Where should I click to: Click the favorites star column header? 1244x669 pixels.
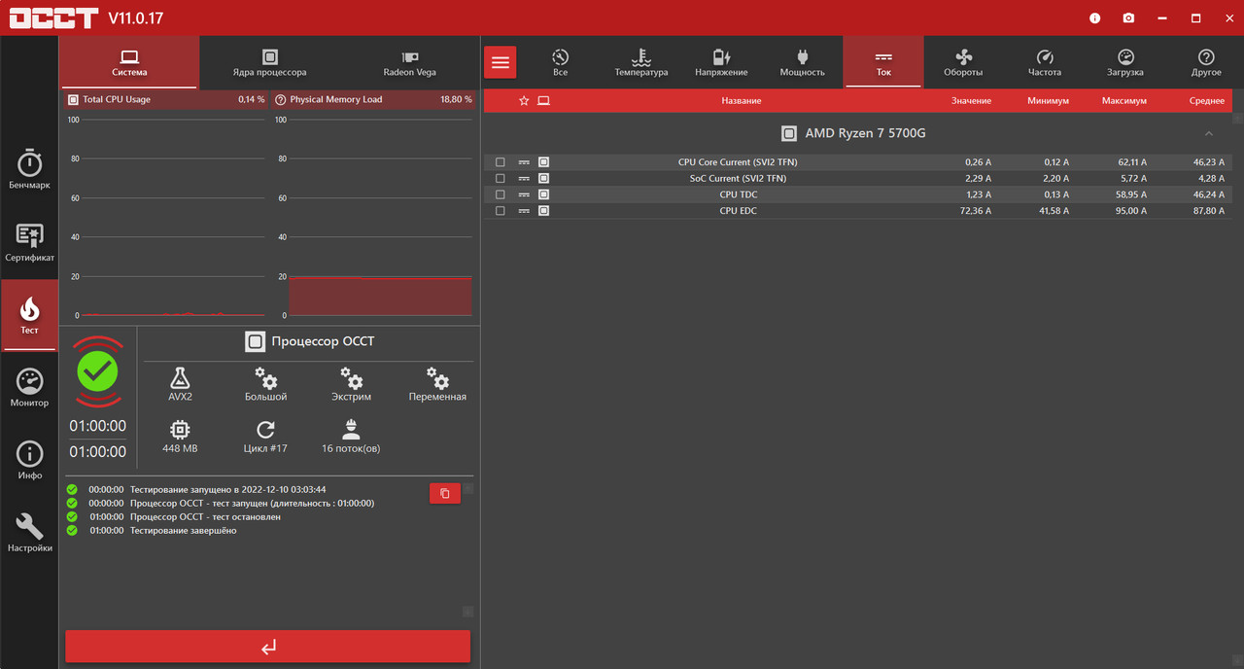point(524,100)
